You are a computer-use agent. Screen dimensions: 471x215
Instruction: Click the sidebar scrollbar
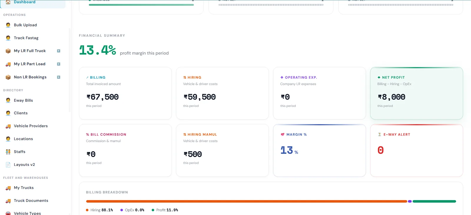click(70, 70)
